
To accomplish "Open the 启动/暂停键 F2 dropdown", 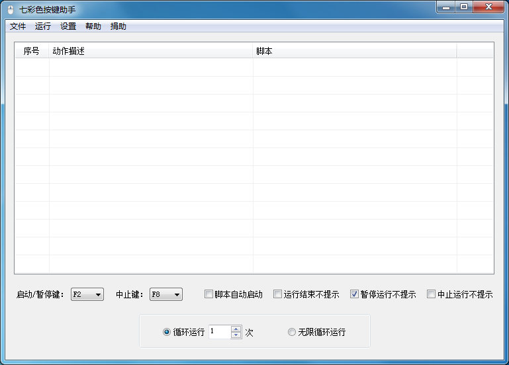I will coord(87,294).
